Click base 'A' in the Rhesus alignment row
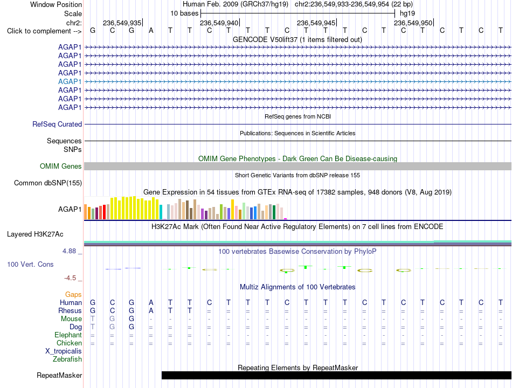512x388 pixels. (x=151, y=310)
